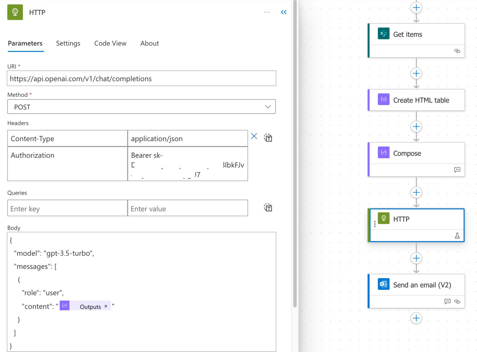Insert a step between Create HTML table and Compose
This screenshot has width=477, height=352.
(x=416, y=126)
